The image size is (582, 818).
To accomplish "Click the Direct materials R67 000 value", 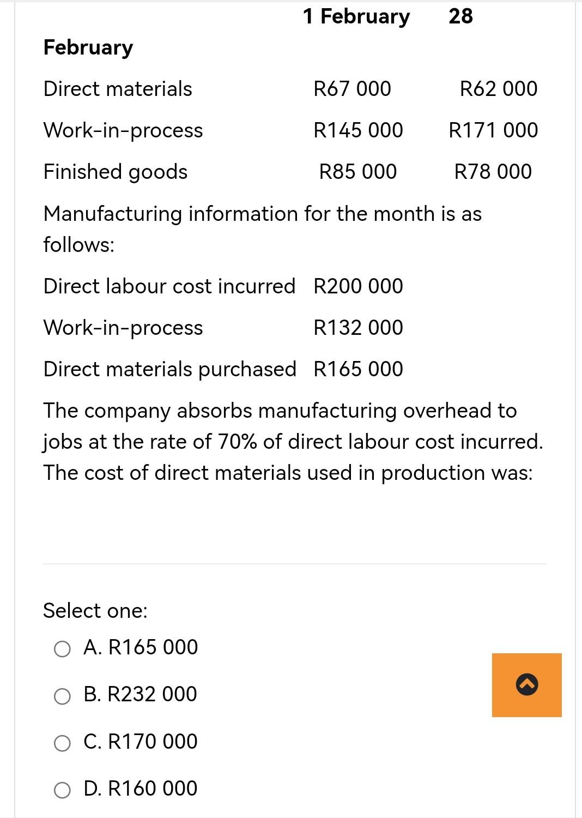I will pos(352,89).
